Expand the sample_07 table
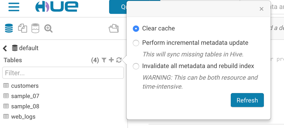Screen dimensions: 284x128 point(25,96)
